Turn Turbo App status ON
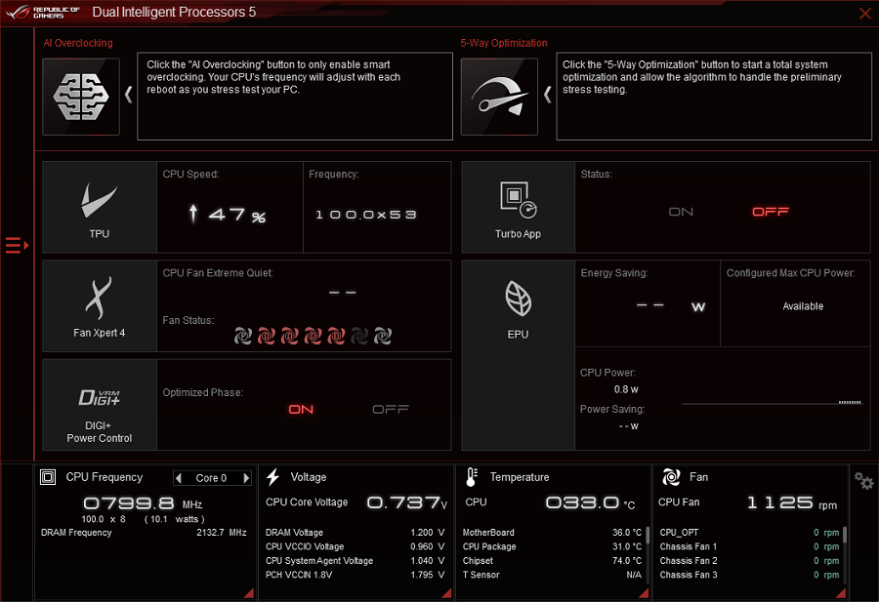 point(681,212)
